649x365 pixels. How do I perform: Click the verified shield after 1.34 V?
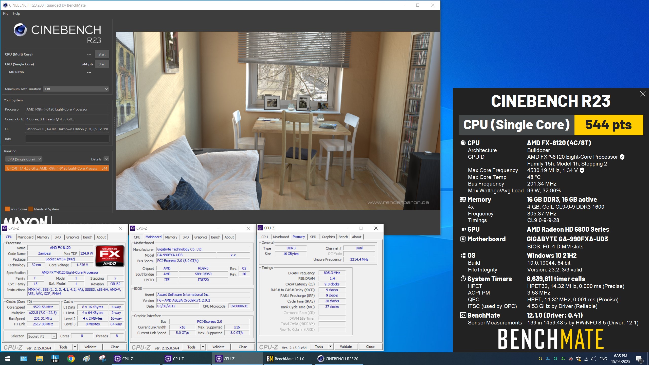tap(582, 170)
